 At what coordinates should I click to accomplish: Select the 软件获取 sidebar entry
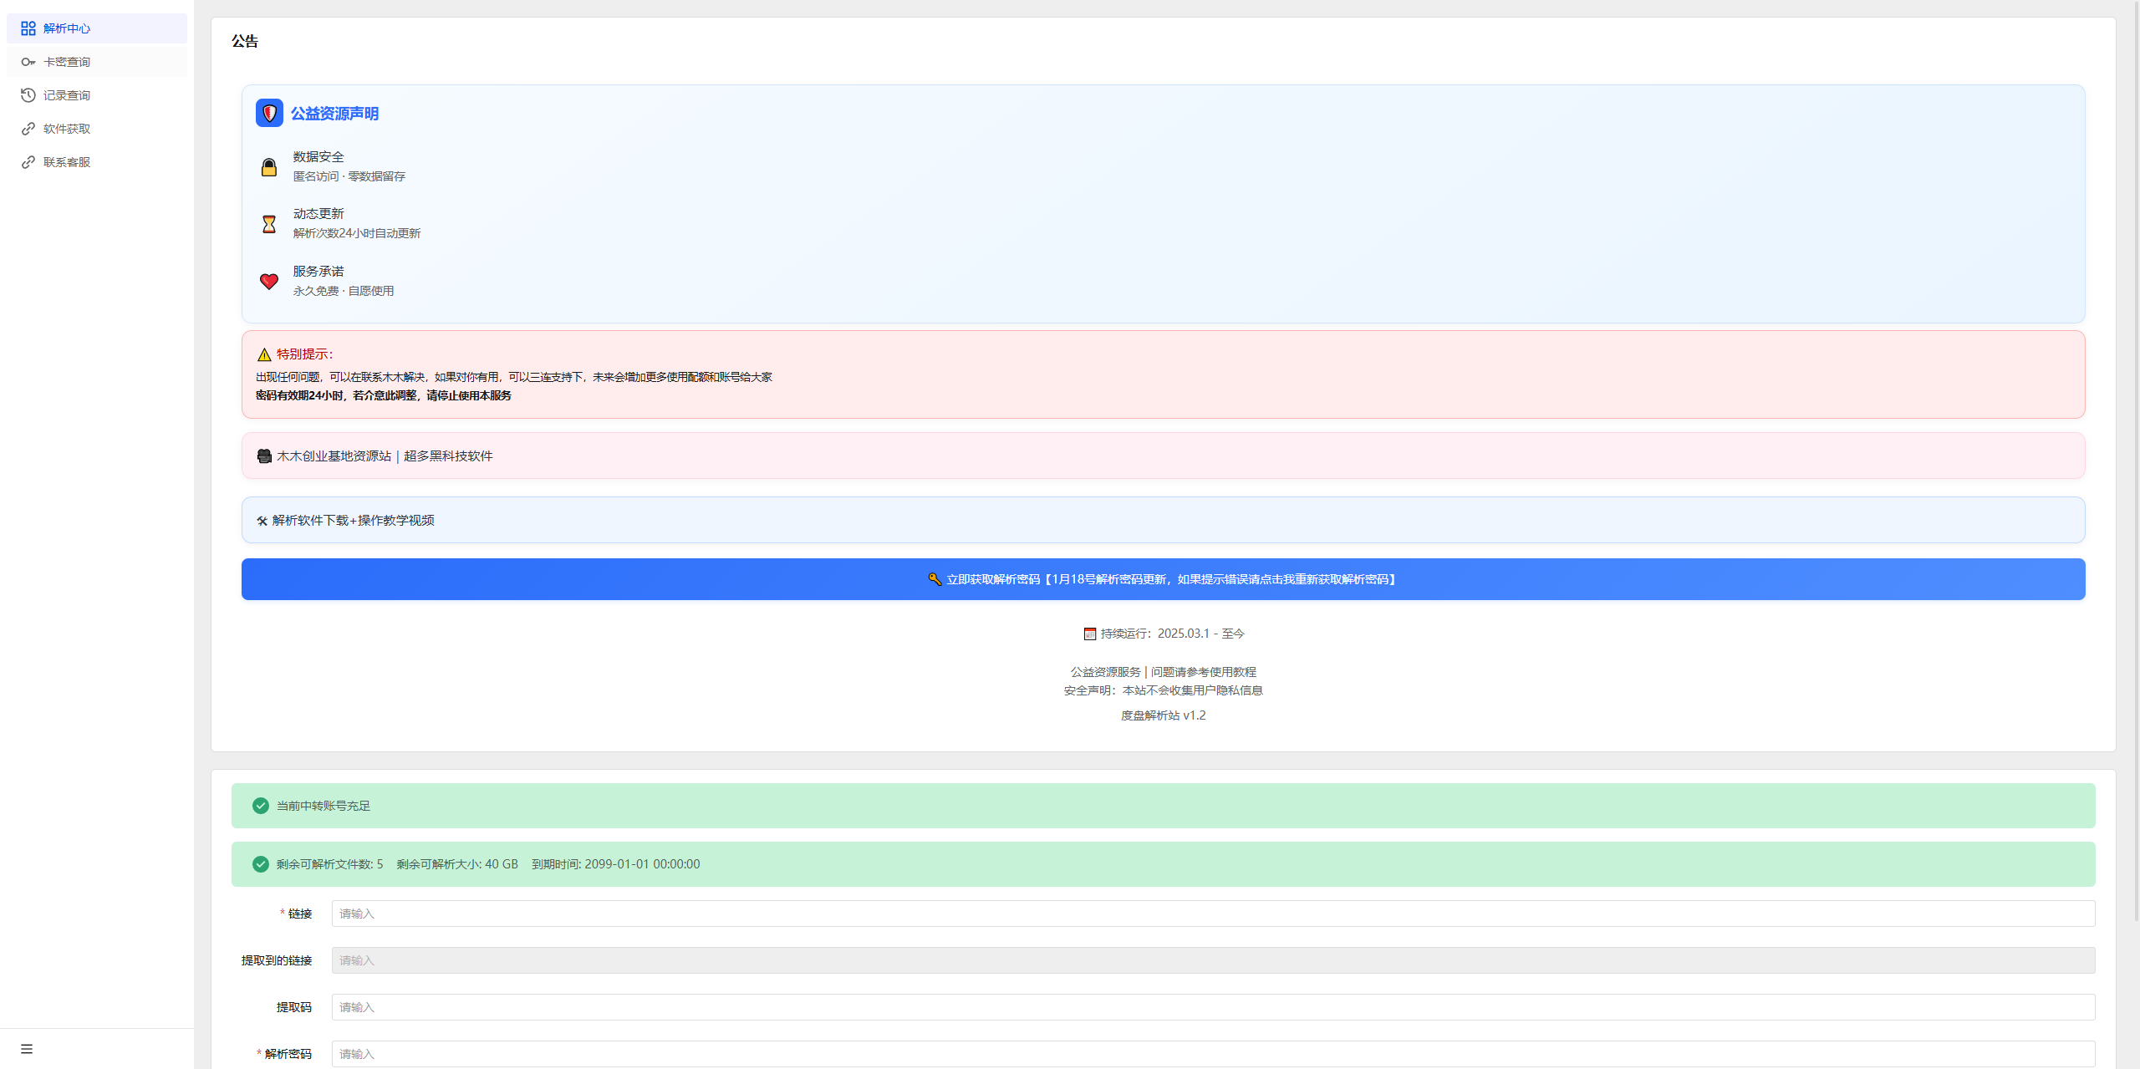click(x=67, y=129)
